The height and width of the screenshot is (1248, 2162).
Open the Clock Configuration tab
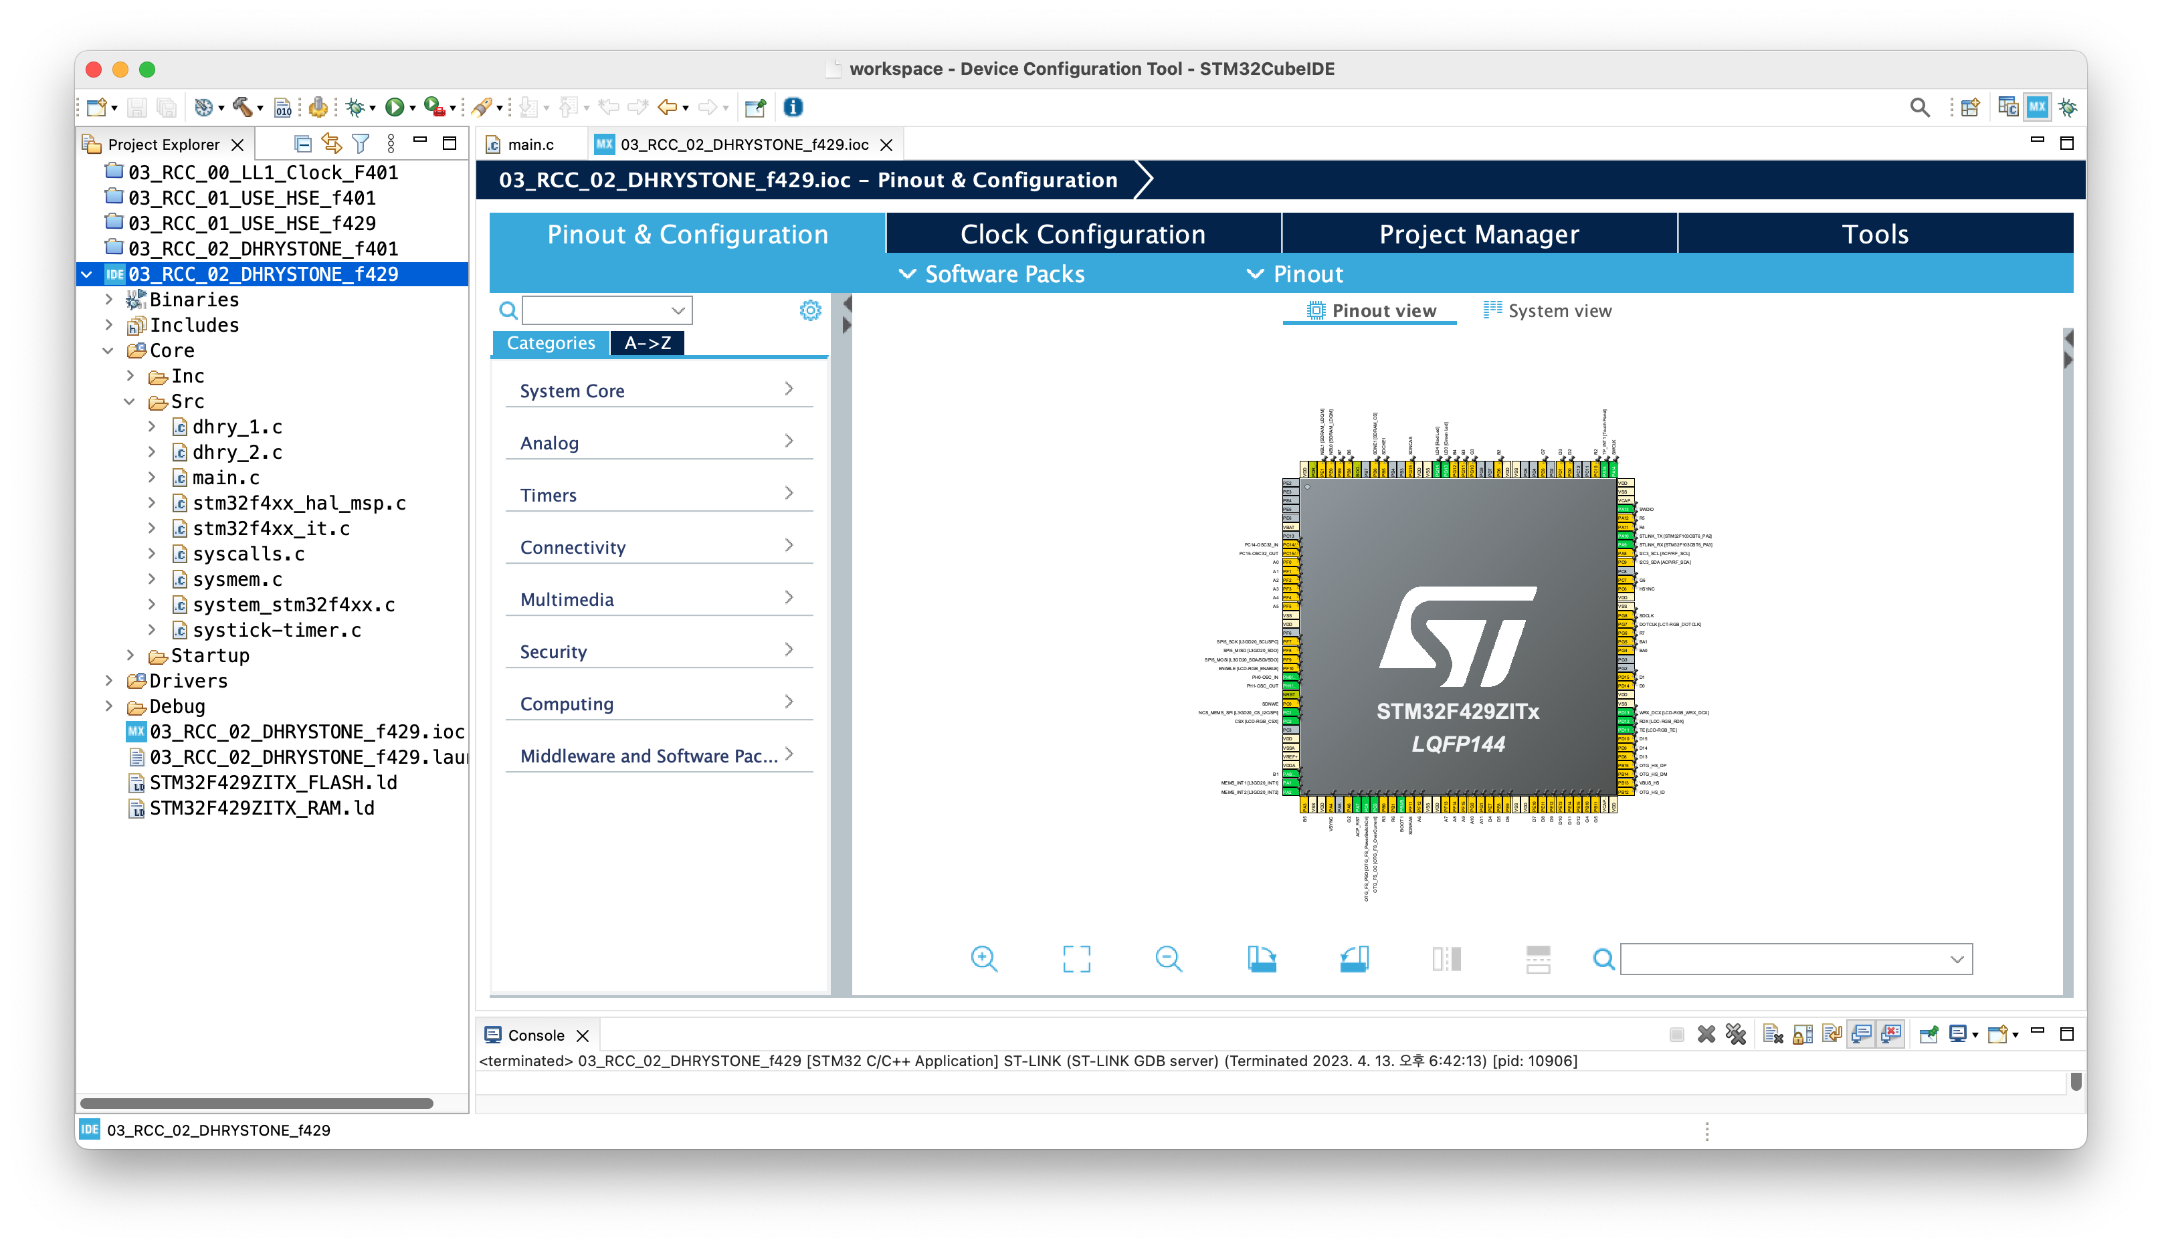[x=1083, y=234]
